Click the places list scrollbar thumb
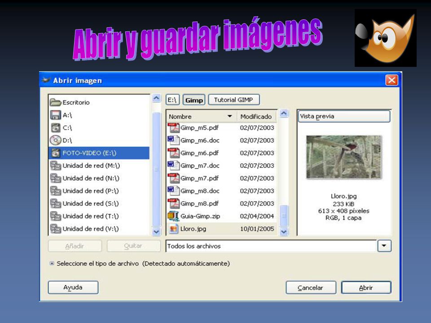The image size is (431, 323). click(x=156, y=170)
